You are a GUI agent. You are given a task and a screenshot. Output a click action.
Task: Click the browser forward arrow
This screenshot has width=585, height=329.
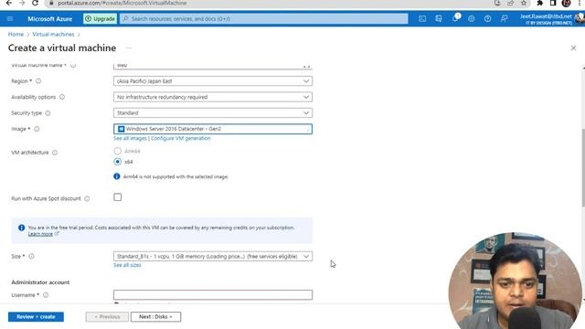click(x=22, y=3)
